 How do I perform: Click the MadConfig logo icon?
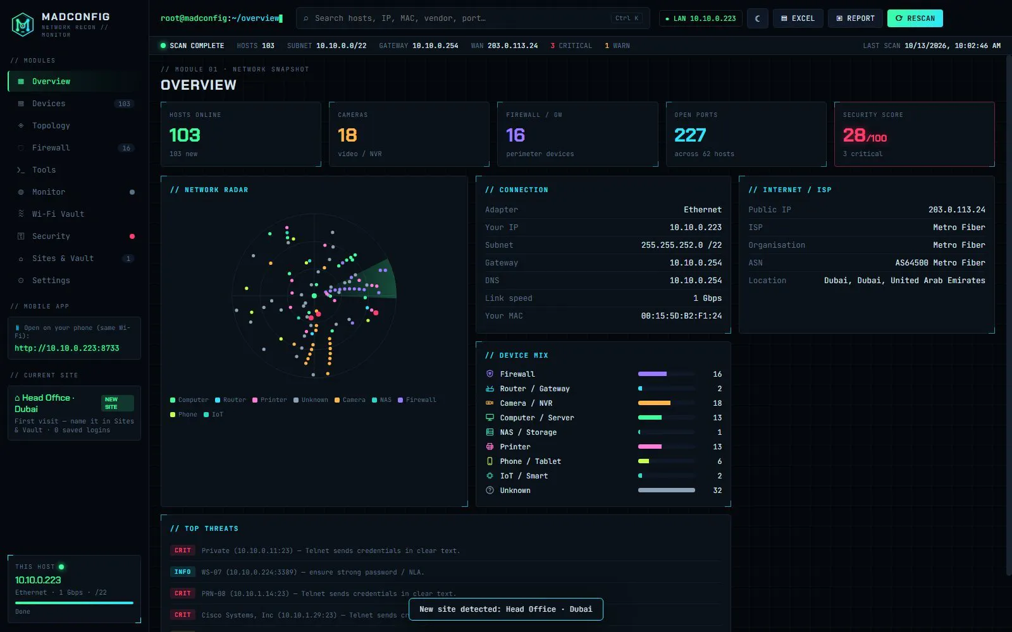coord(23,24)
